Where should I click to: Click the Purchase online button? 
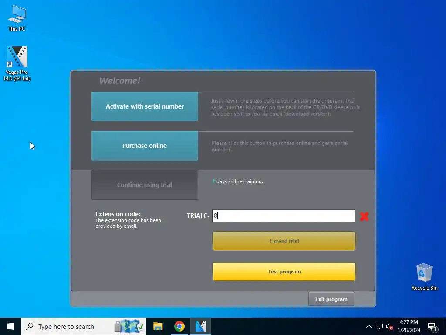[x=145, y=146]
